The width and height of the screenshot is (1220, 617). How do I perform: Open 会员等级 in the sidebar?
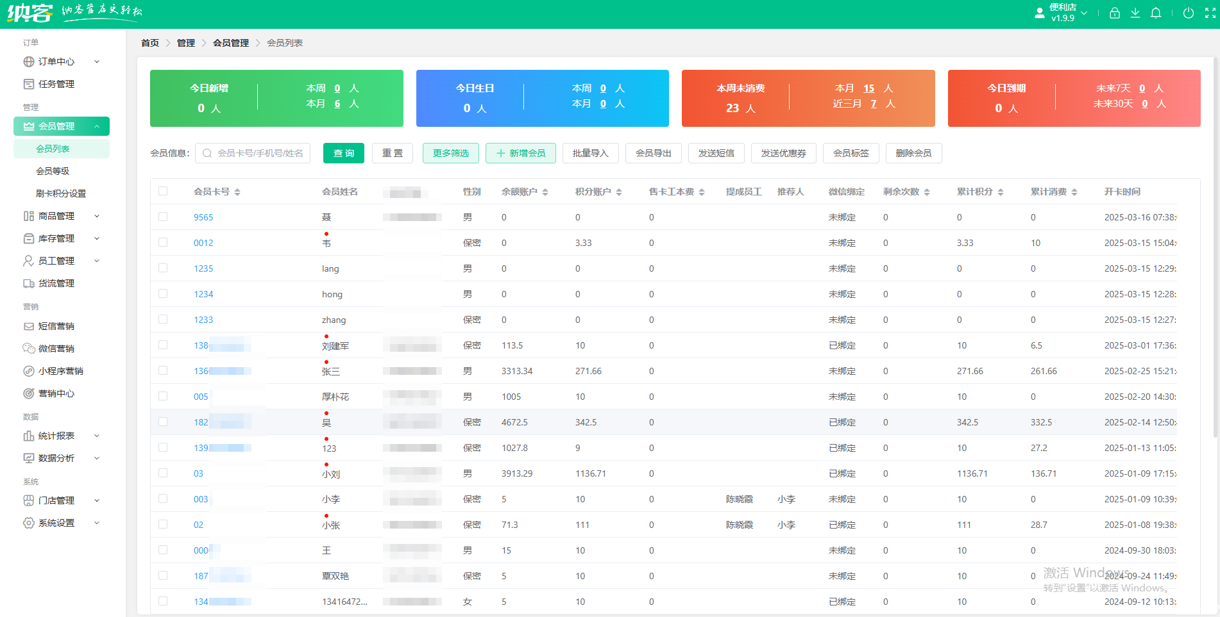pos(53,171)
